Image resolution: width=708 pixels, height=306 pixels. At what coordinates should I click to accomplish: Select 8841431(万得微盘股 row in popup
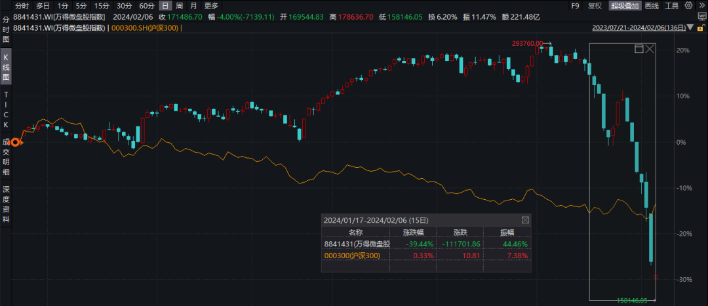coord(426,244)
